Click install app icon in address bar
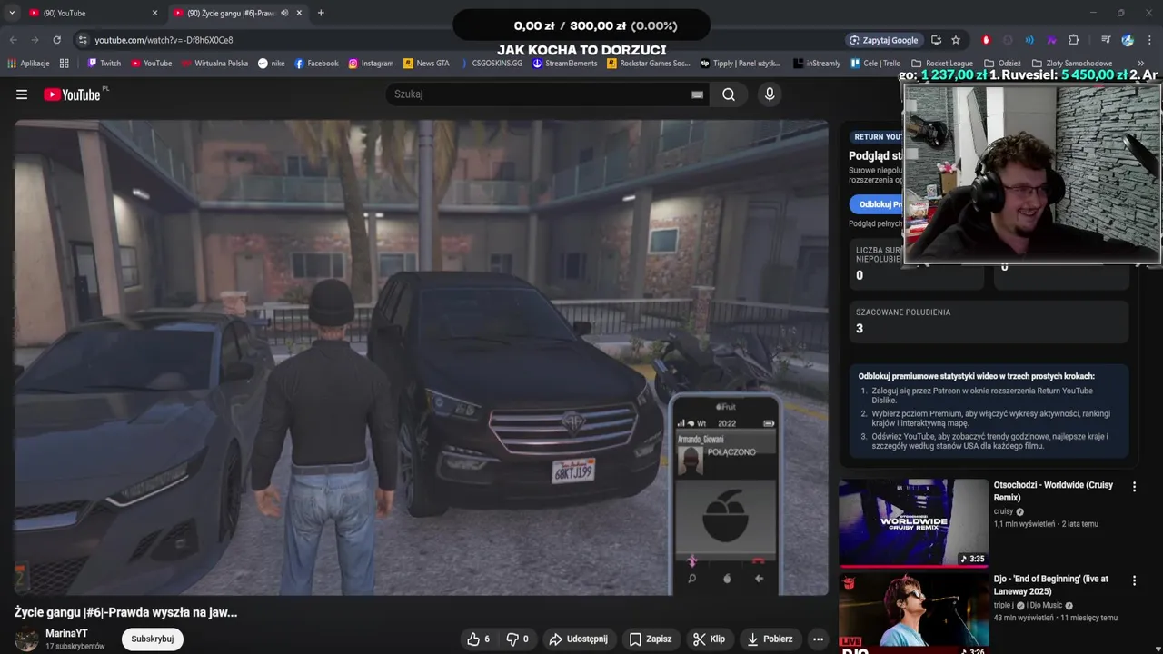1163x654 pixels. pos(936,40)
